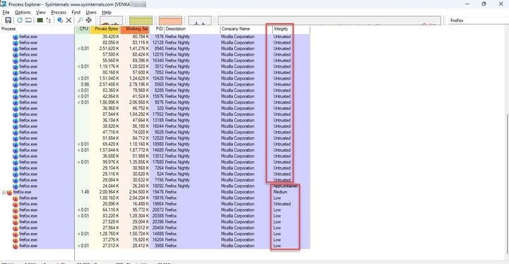Click the Find handle magnifier icon

pos(80,20)
